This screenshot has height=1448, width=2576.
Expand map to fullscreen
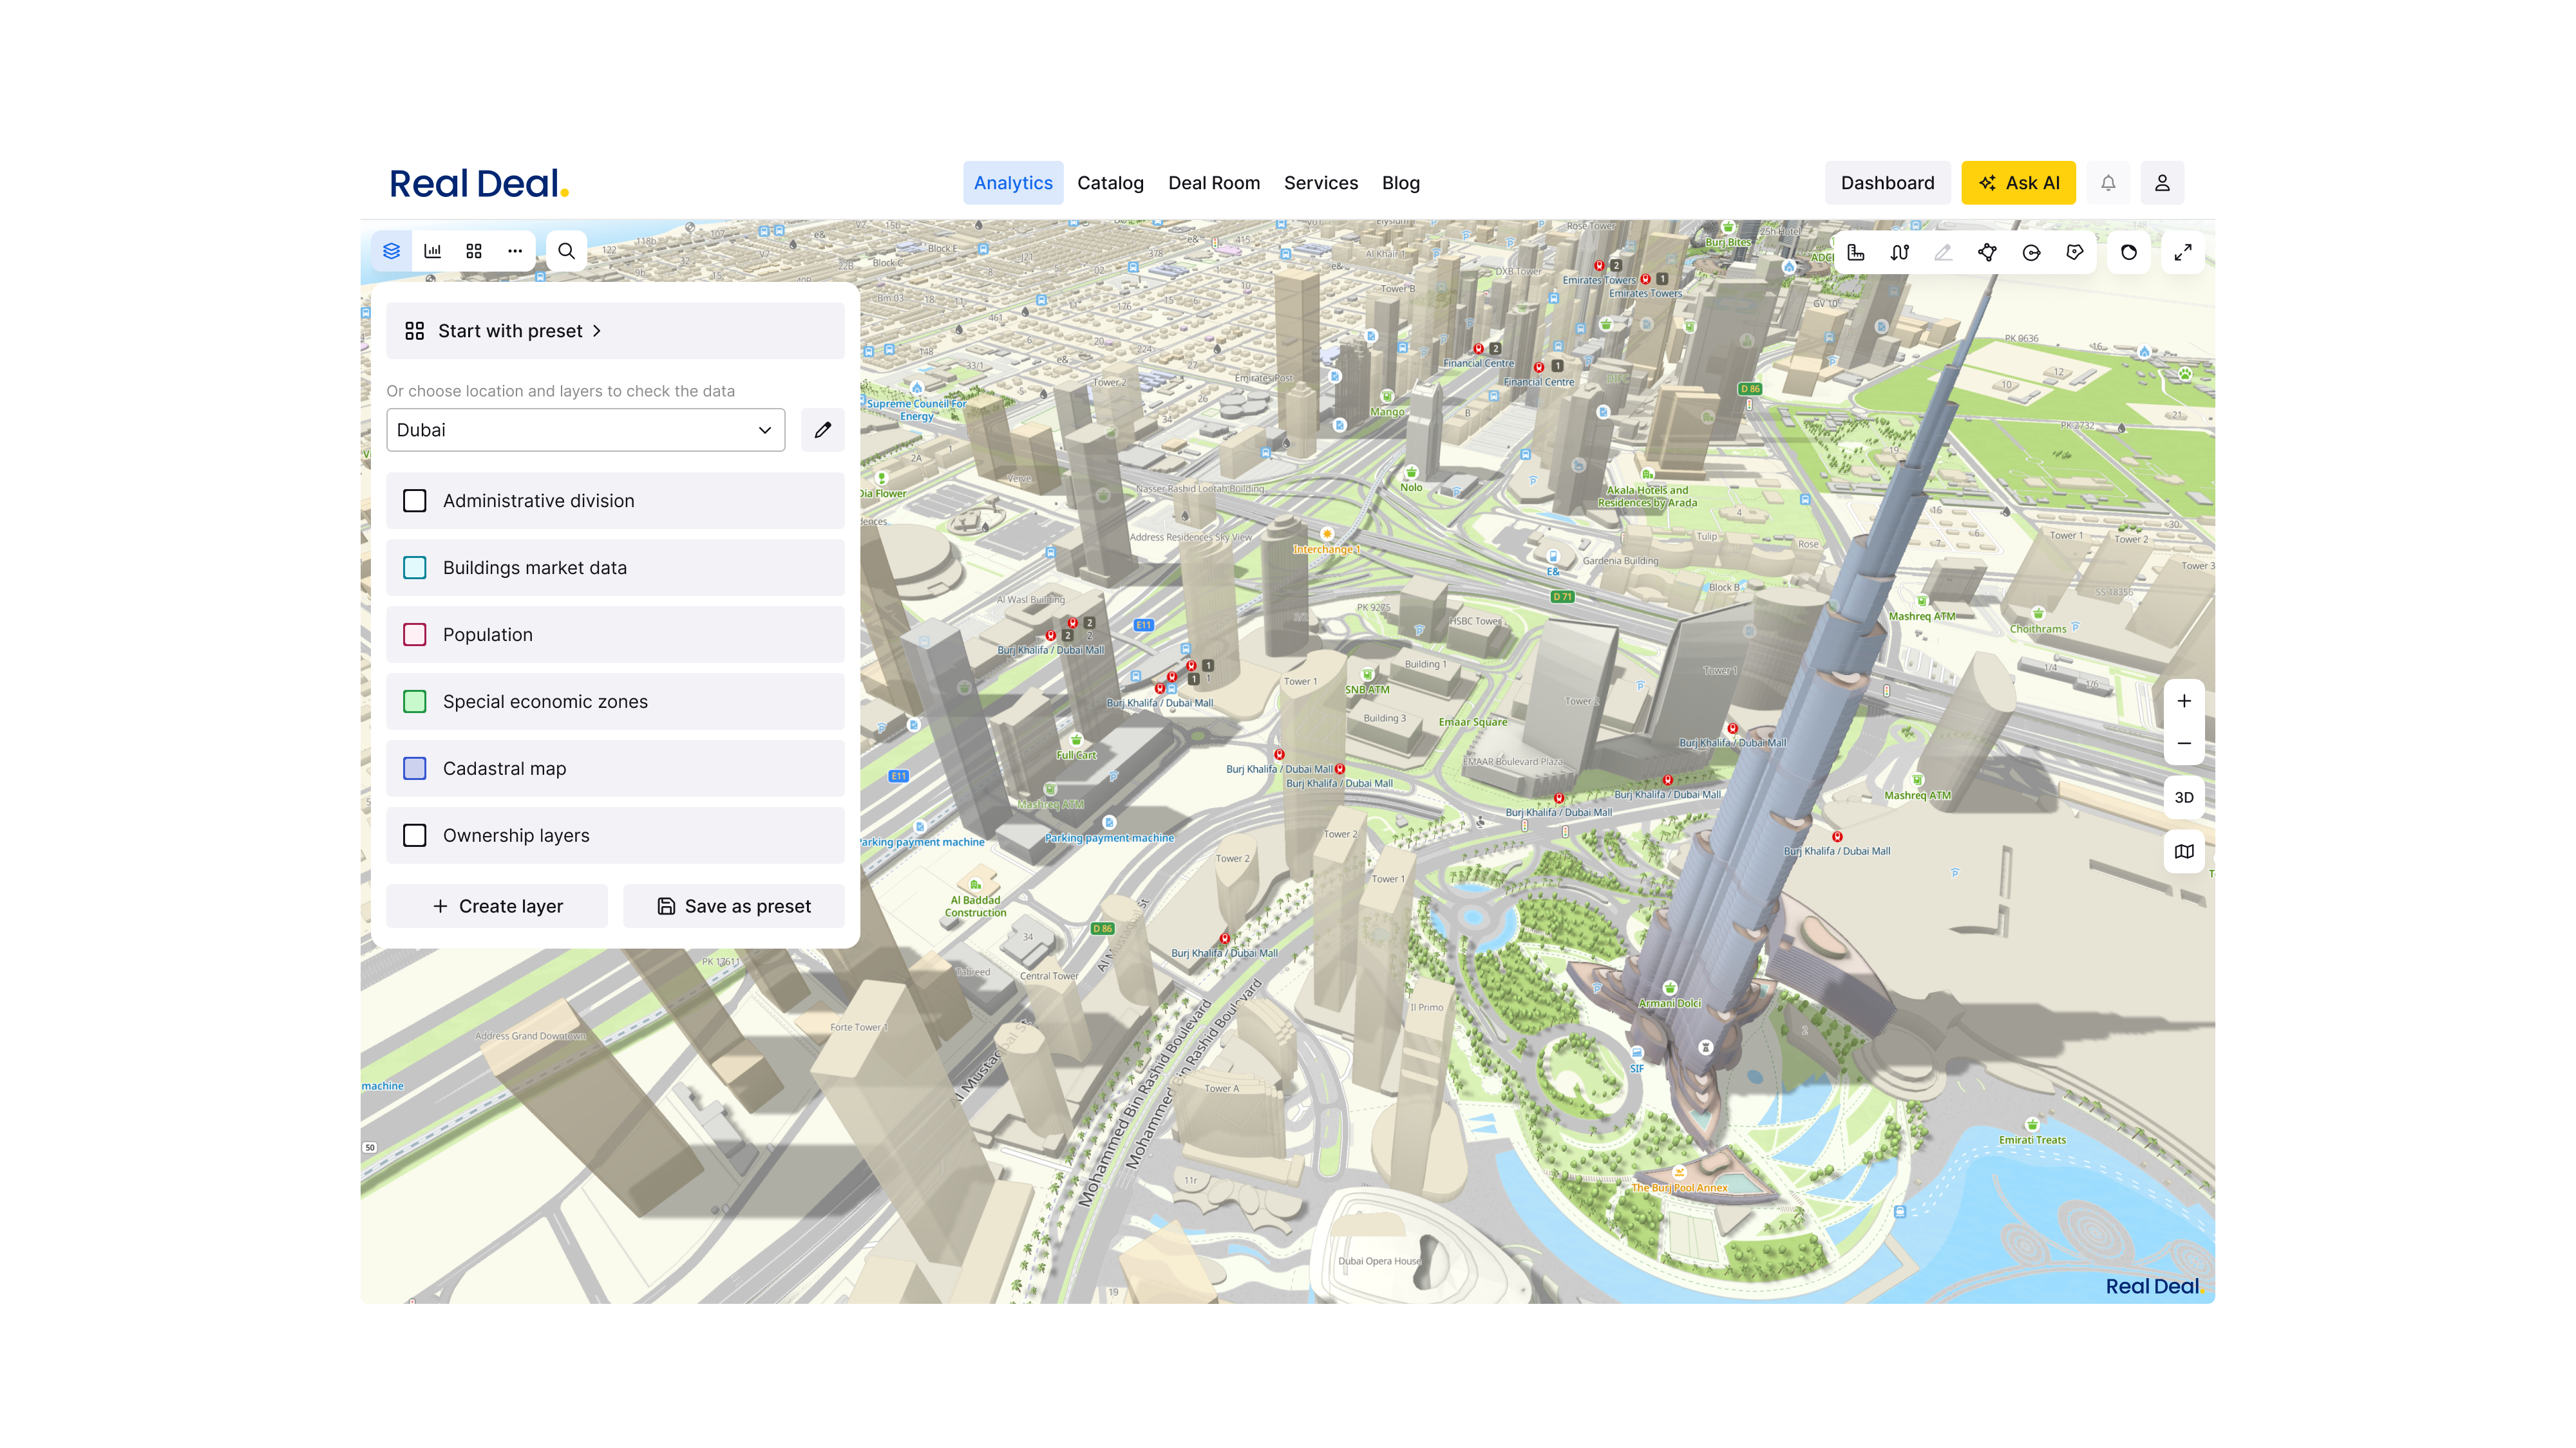tap(2183, 253)
